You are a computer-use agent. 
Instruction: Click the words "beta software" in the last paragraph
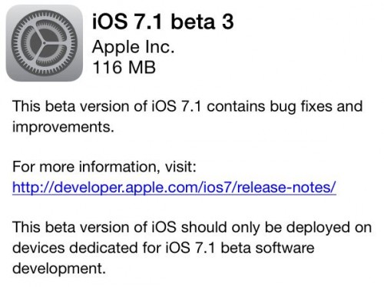[x=267, y=248]
